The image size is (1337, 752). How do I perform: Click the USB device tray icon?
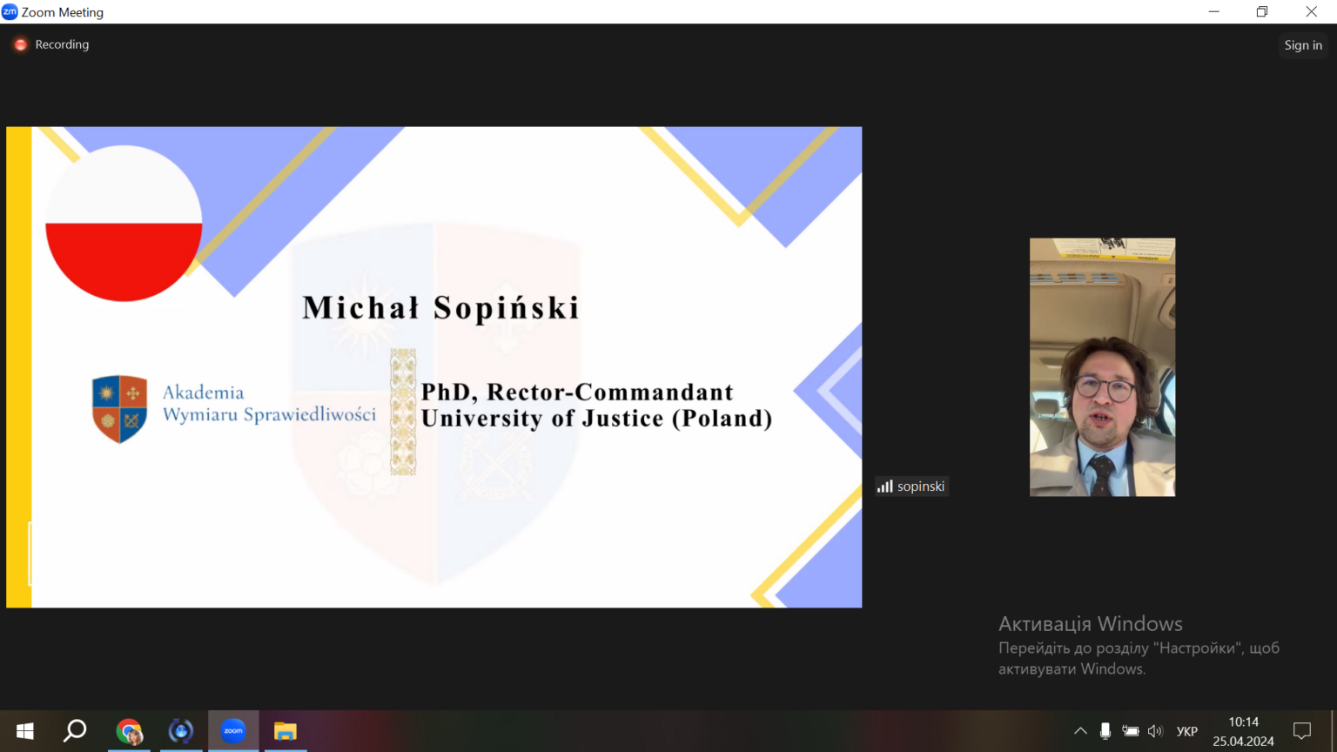(1105, 731)
